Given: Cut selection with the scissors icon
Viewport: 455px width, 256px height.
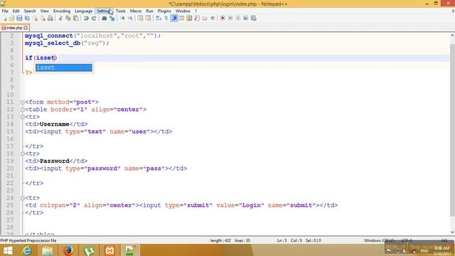Looking at the screenshot, I should tap(60, 18).
